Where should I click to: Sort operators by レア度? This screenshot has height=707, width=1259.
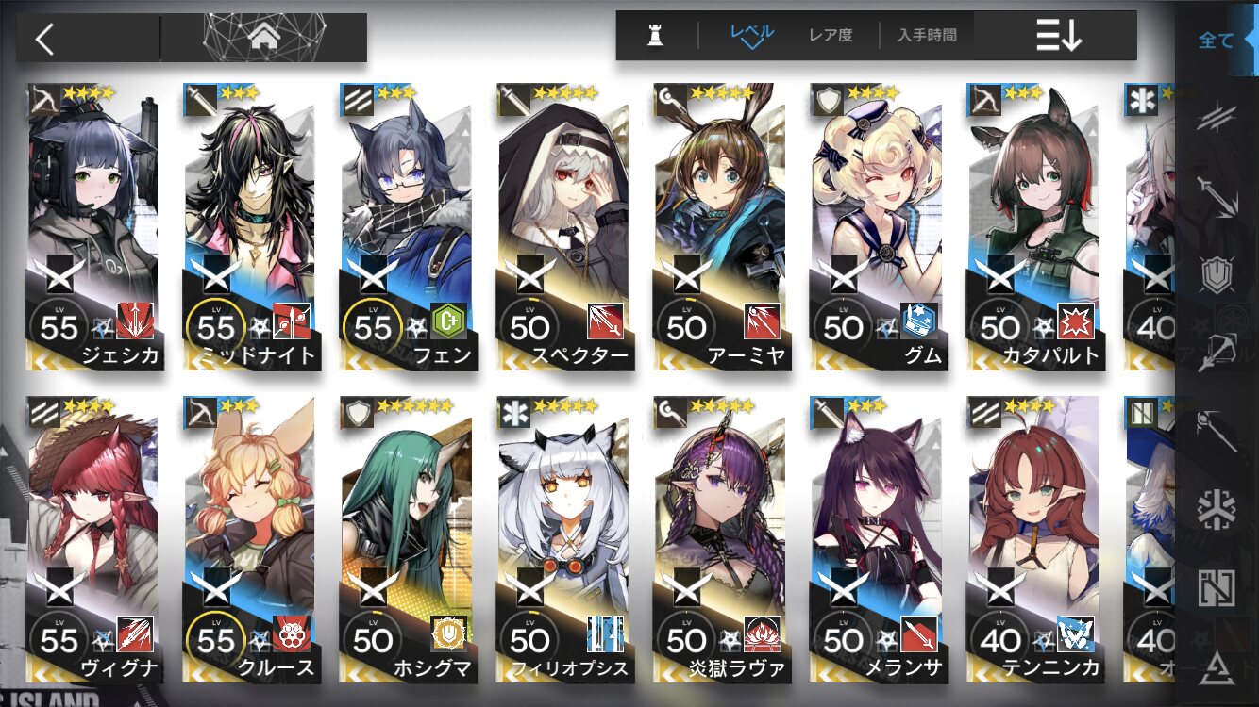[831, 35]
